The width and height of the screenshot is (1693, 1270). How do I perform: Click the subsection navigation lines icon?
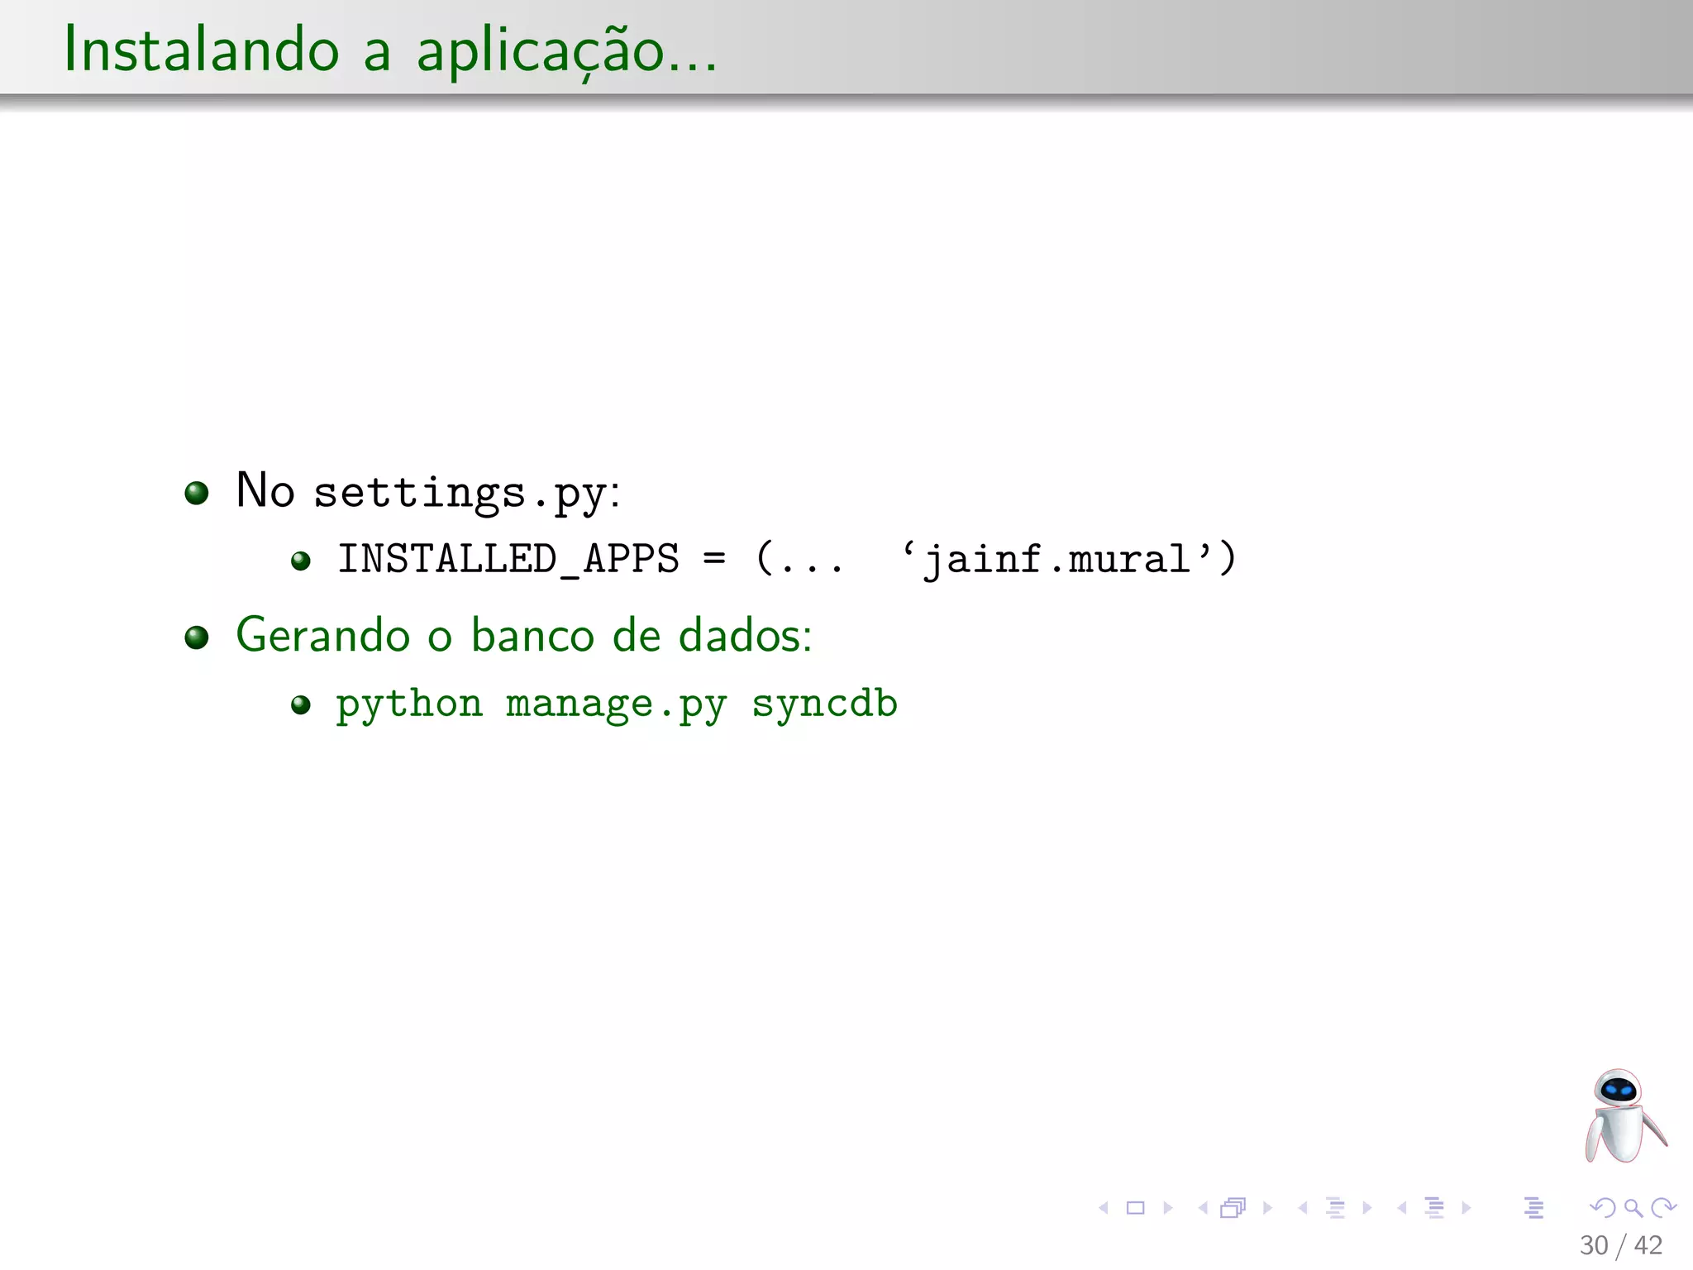point(1335,1208)
